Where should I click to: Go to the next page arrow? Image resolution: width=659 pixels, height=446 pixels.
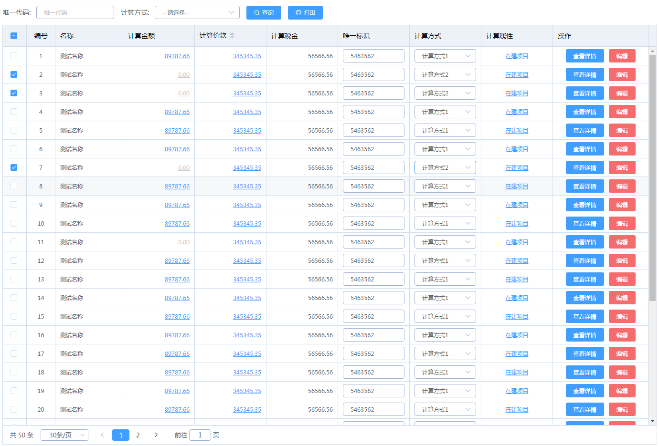pos(156,435)
